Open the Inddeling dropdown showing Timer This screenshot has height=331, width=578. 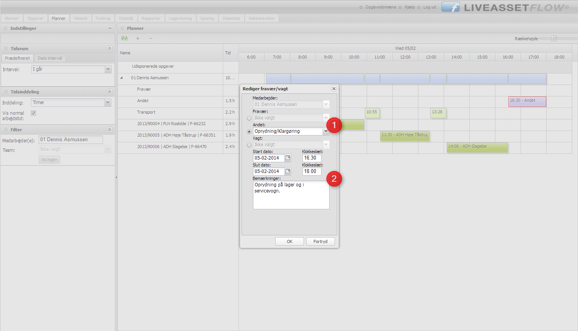108,103
